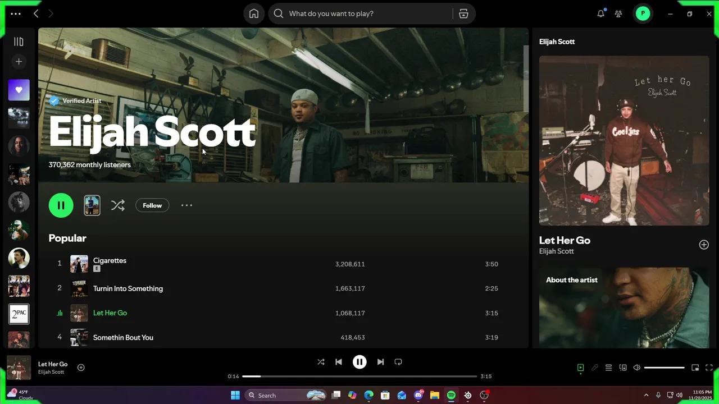Open Let Her Go cover art in right panel
719x404 pixels.
(624, 140)
